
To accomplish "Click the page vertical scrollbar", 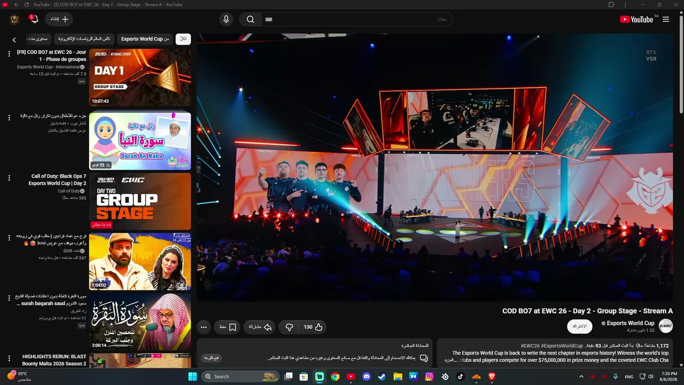I will [681, 64].
